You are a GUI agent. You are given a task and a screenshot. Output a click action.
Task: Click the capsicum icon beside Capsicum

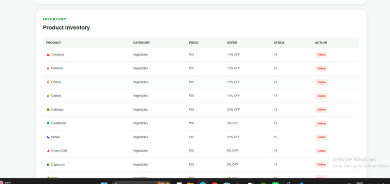[x=48, y=165]
